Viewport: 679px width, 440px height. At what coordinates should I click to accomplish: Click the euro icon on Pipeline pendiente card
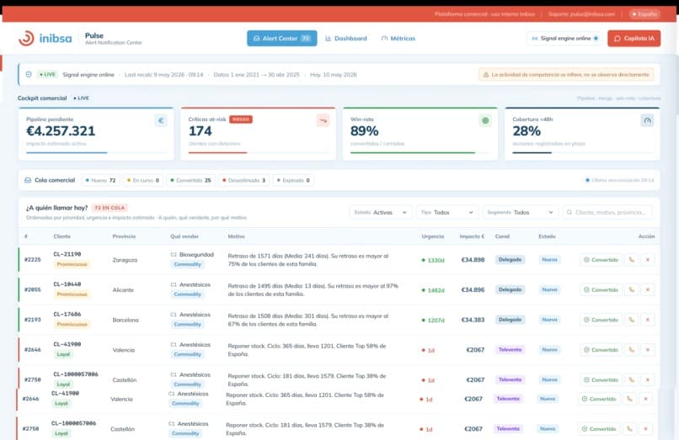[x=161, y=120]
